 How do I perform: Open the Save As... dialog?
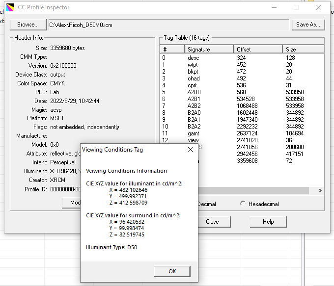pos(308,24)
